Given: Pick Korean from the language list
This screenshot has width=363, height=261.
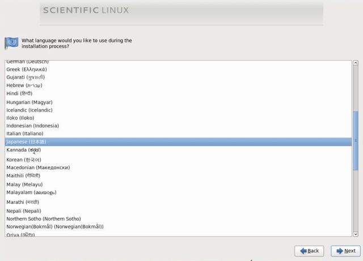Looking at the screenshot, I should (23, 160).
